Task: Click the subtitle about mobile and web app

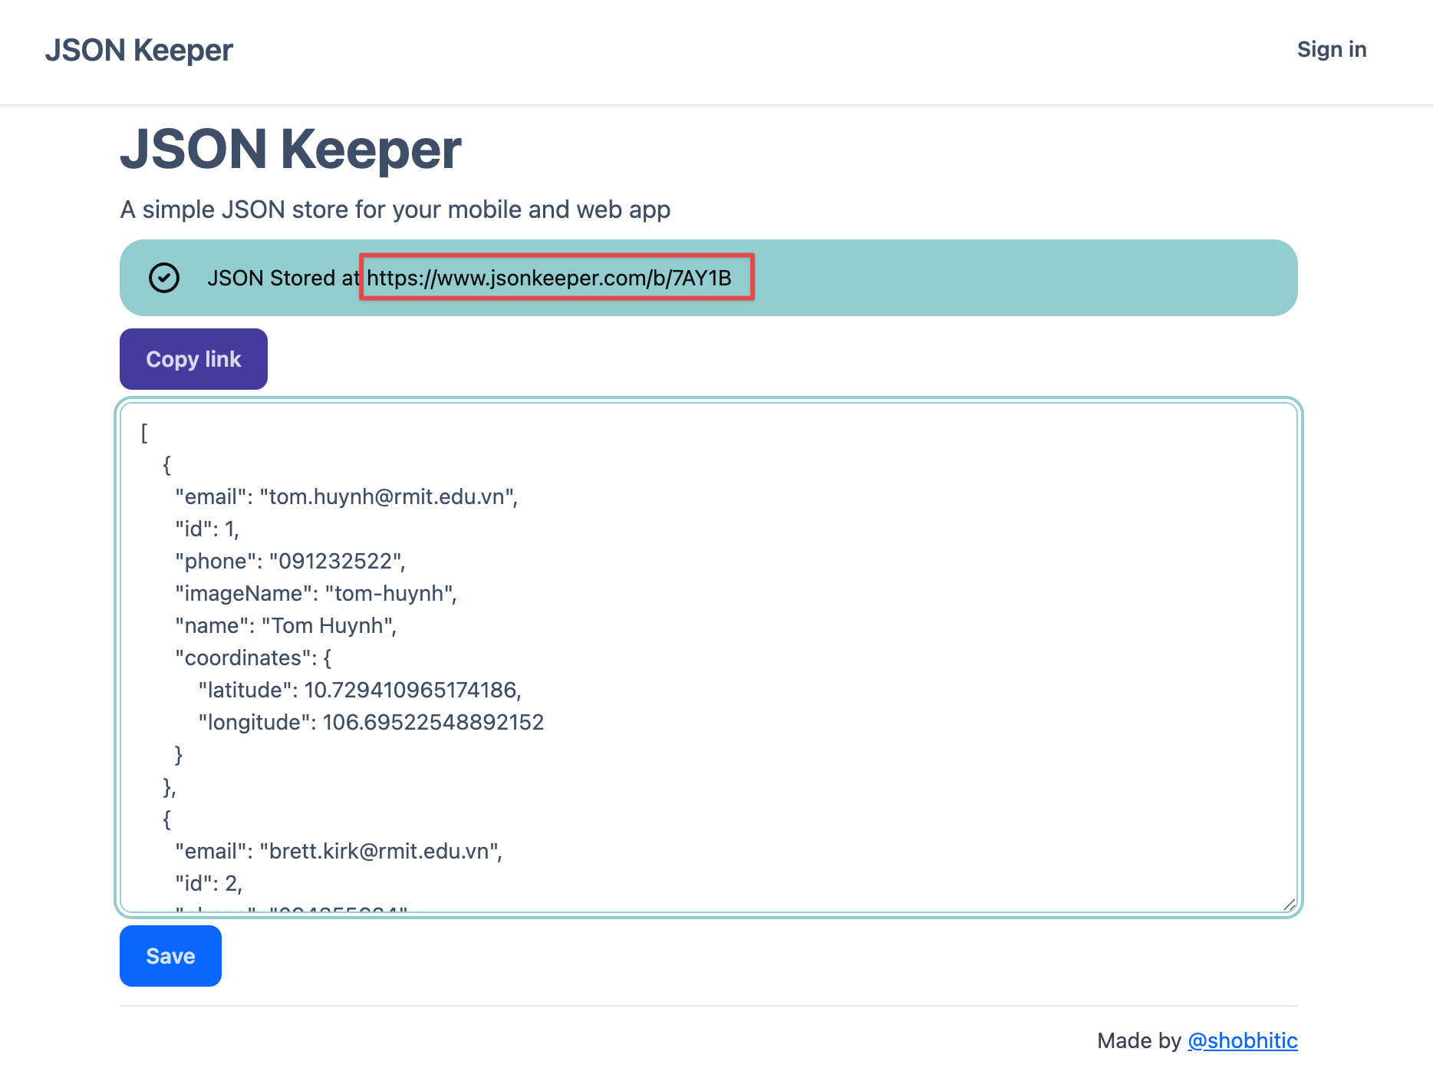Action: pos(395,209)
